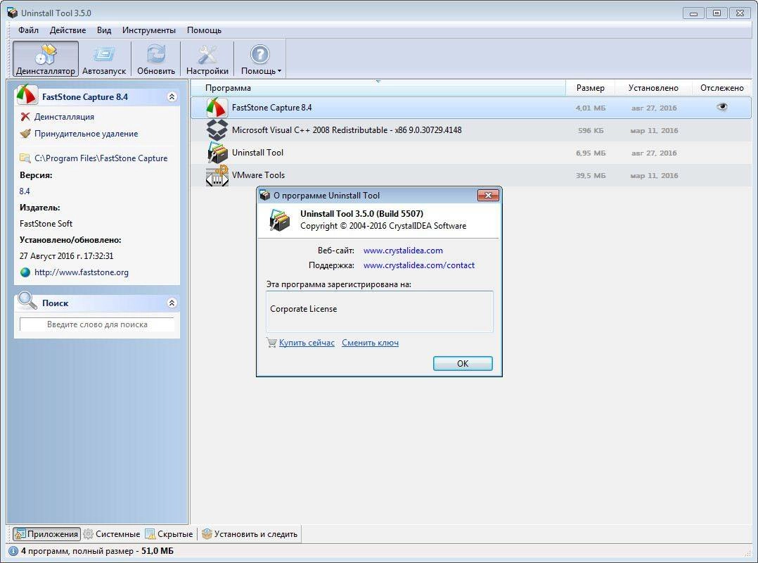Click the VMware Tools row icon
Screen dimensions: 758x563
(217, 175)
